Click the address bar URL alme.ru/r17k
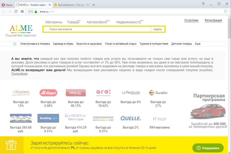This screenshot has width=231, height=154. click(47, 12)
